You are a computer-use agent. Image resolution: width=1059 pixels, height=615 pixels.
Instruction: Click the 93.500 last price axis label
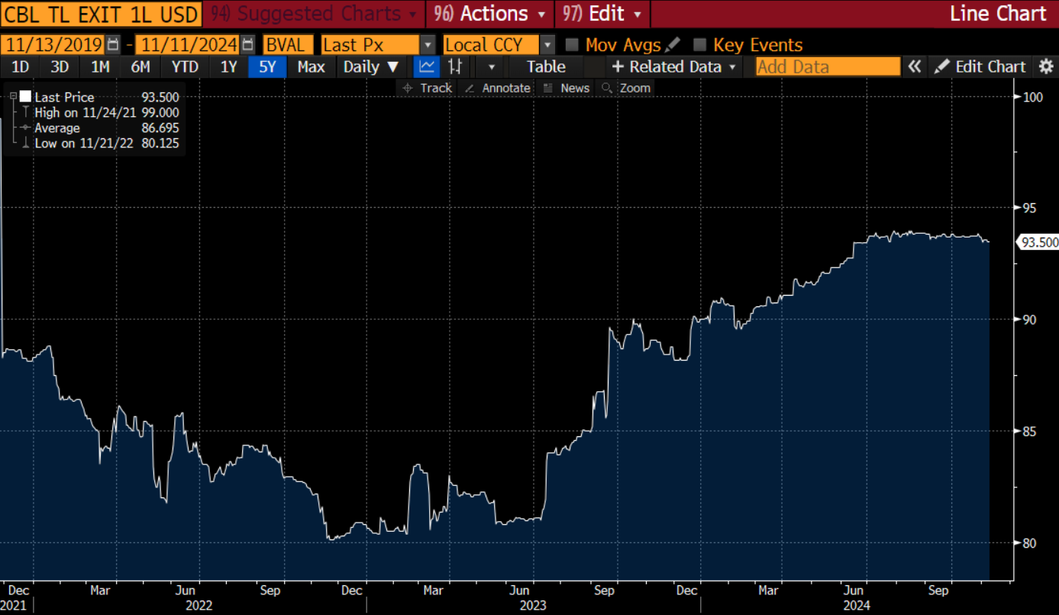click(1038, 242)
